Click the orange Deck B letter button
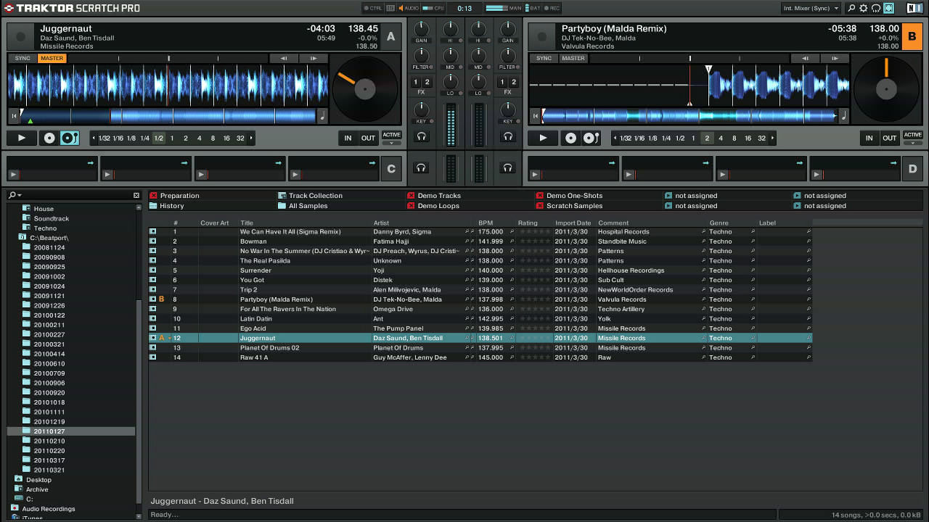 point(912,36)
